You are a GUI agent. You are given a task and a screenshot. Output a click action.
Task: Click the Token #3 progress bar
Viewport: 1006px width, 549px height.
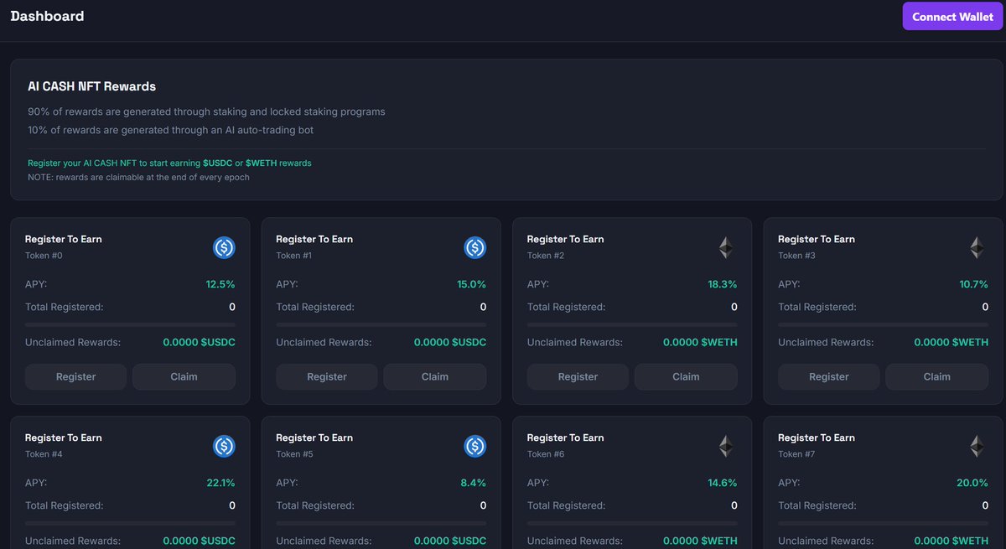pos(883,324)
